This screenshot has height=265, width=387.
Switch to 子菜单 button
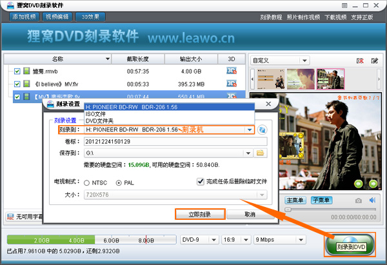point(321,200)
